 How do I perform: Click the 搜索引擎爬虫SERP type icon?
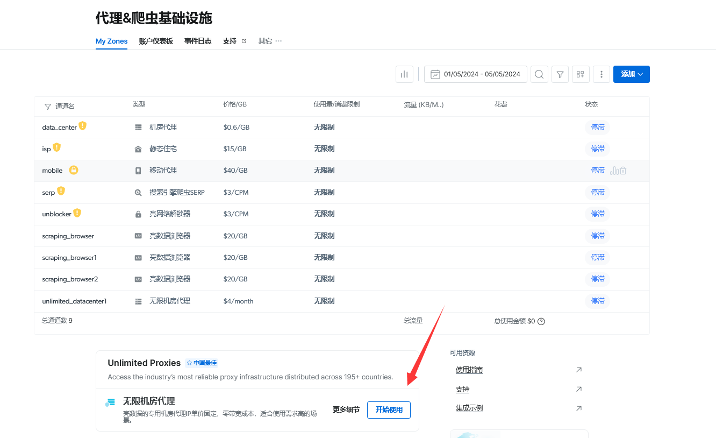(x=138, y=193)
